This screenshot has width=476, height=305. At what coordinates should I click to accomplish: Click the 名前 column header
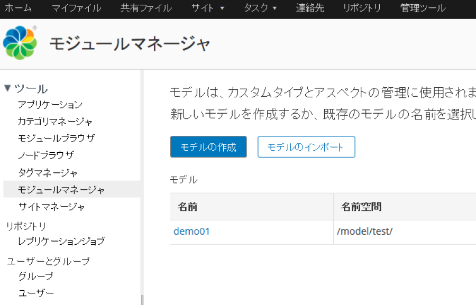pos(252,207)
